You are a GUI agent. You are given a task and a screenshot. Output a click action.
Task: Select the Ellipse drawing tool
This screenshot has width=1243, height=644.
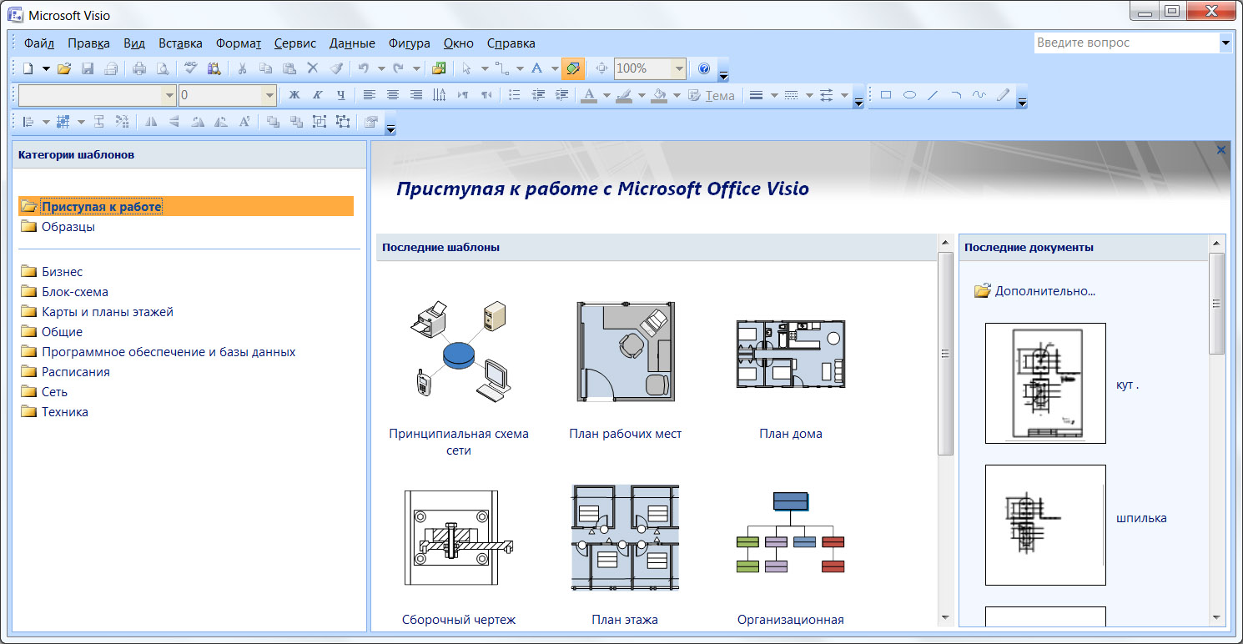[909, 95]
